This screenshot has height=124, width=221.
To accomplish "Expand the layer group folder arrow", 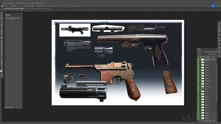I will point(200,89).
